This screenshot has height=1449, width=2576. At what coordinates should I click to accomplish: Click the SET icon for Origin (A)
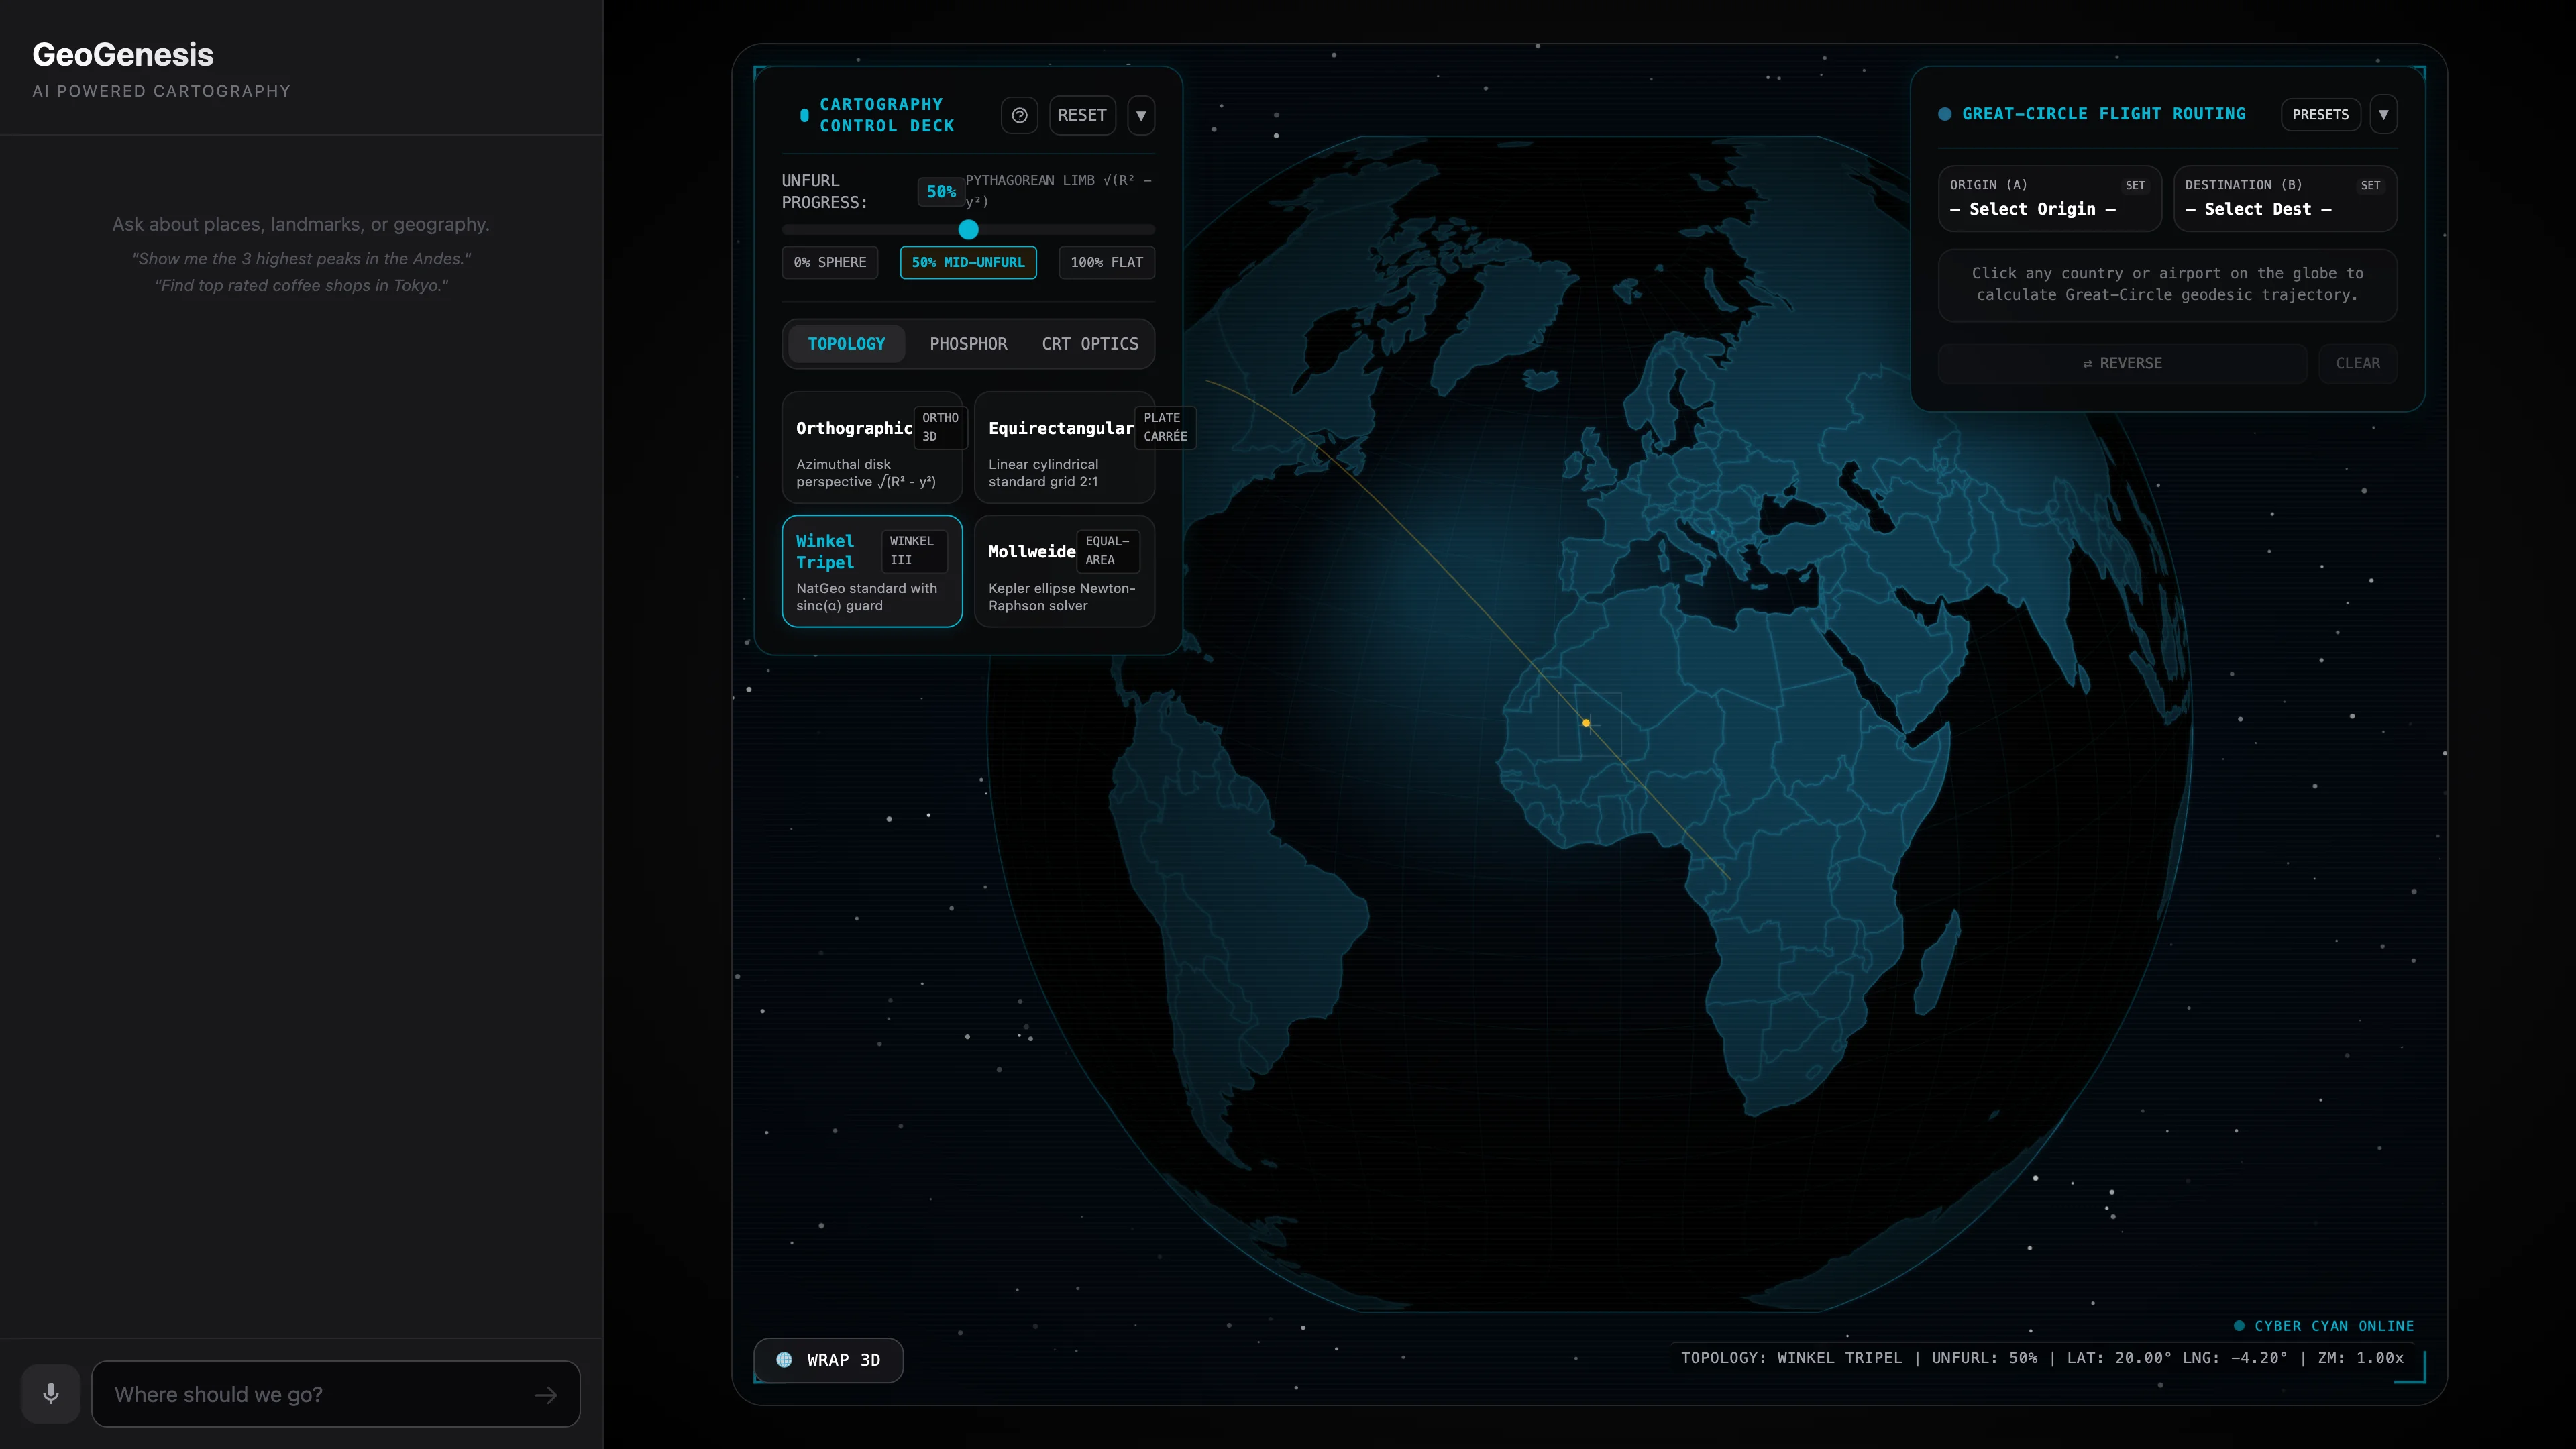point(2135,185)
